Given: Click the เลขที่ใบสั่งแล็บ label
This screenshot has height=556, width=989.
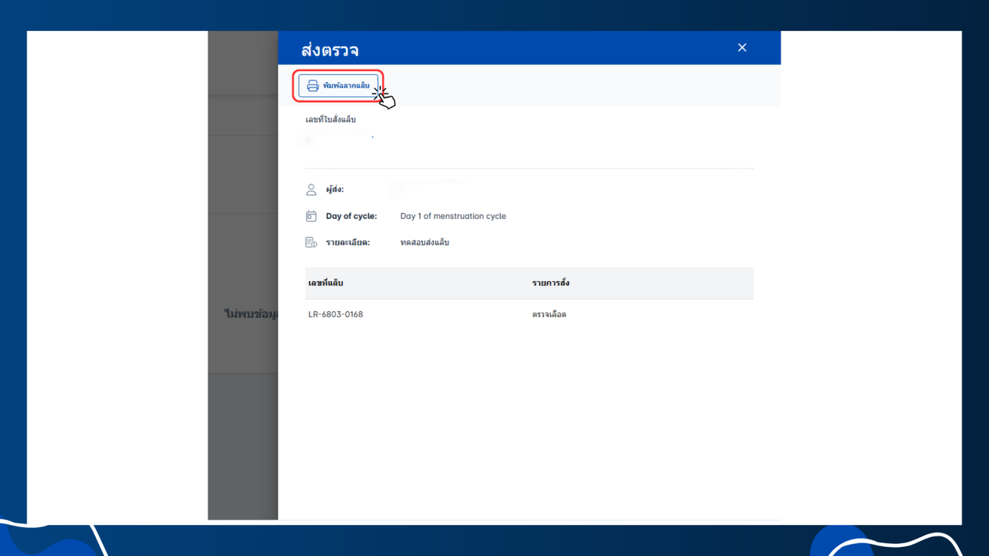Looking at the screenshot, I should 331,120.
